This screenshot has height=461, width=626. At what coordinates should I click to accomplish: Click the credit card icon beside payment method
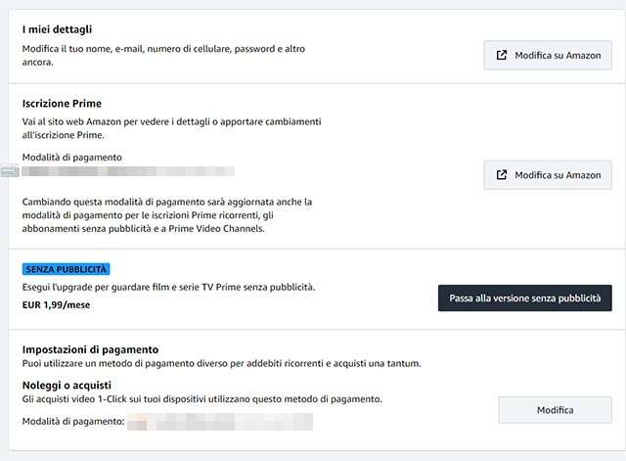point(11,172)
